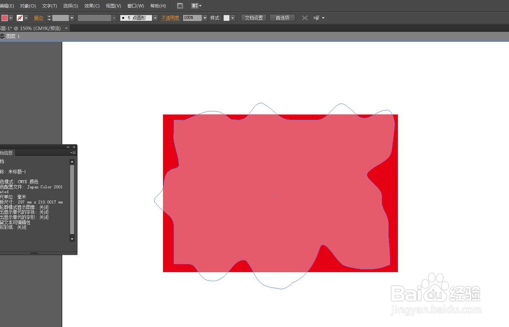Close the untitled document tab
509x327 pixels.
[66, 28]
